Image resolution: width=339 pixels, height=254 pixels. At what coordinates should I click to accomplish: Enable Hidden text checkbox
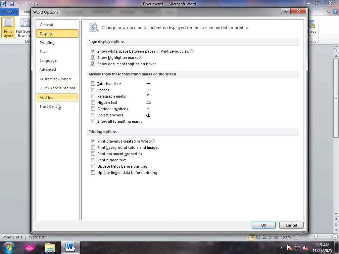(93, 103)
